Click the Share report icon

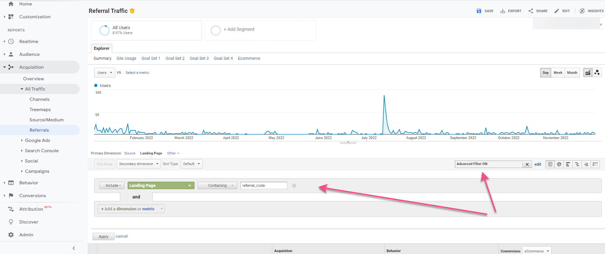pyautogui.click(x=531, y=11)
